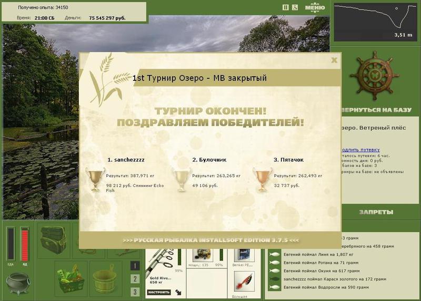The height and width of the screenshot is (301, 421).
Task: Open the wooden bucket keepnet icon
Action: click(105, 279)
